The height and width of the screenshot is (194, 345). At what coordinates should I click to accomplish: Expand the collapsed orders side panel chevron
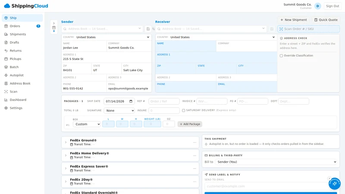pos(54,23)
